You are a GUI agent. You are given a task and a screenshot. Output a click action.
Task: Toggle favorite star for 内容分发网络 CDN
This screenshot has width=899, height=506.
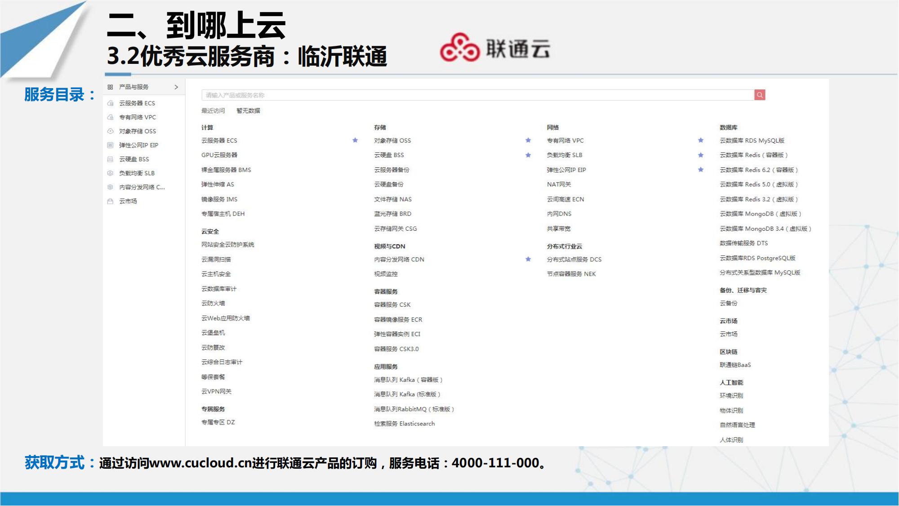pos(528,259)
